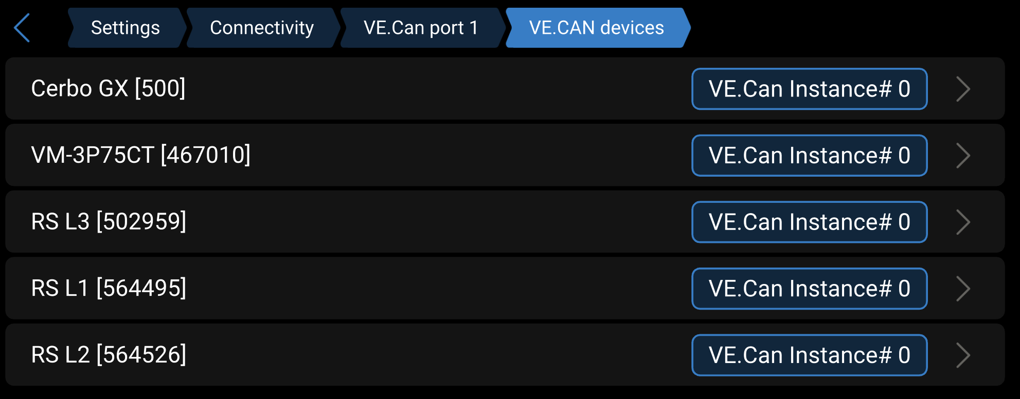Screen dimensions: 1020x399
Task: Change VE.Can Instance for RS L2
Action: tap(809, 355)
